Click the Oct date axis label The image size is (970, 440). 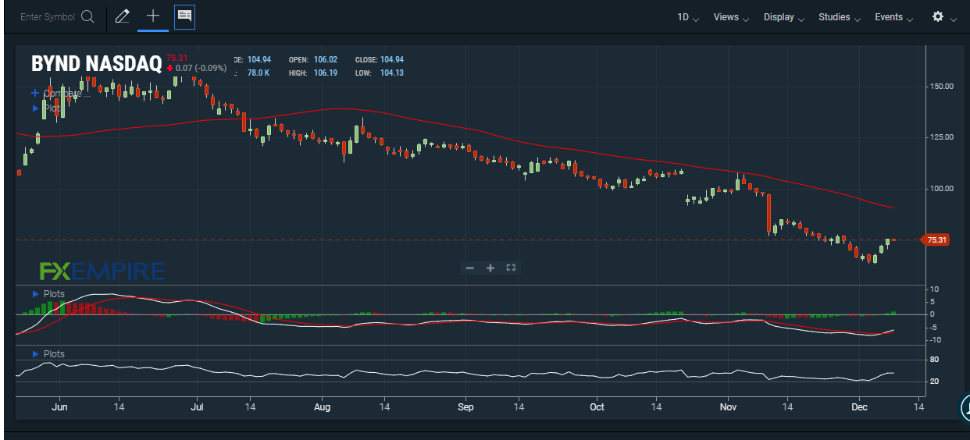pos(597,406)
